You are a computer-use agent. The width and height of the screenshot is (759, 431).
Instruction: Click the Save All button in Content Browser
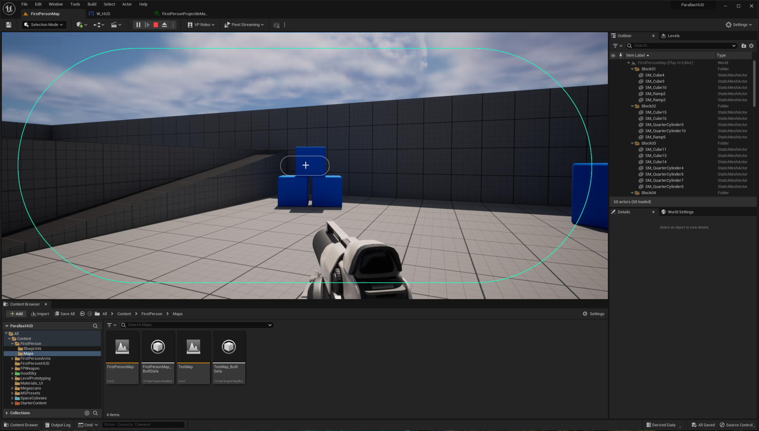coord(65,314)
